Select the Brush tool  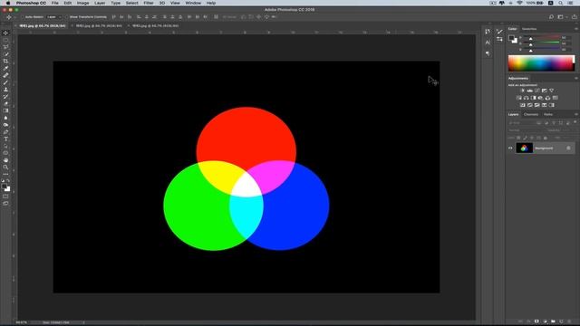coord(5,82)
